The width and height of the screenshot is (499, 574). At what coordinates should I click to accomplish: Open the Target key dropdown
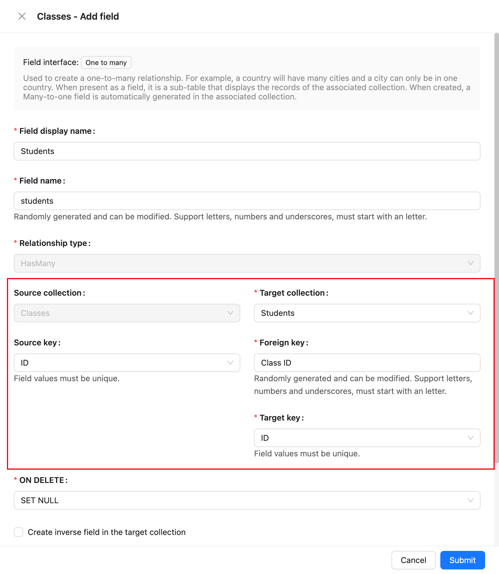tap(361, 438)
